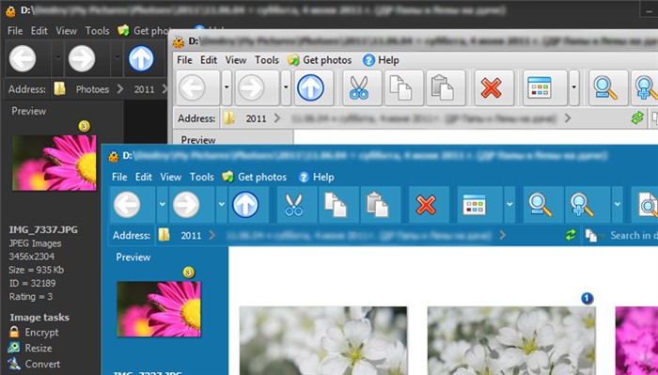Select thumbnail with rating badge 1
The image size is (658, 375).
tap(511, 340)
